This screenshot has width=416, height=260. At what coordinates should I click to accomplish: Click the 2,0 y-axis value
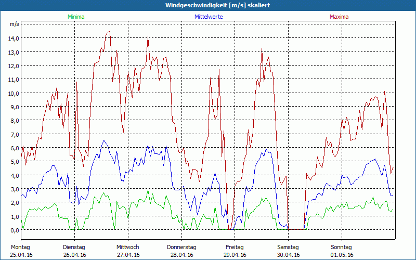(x=15, y=203)
